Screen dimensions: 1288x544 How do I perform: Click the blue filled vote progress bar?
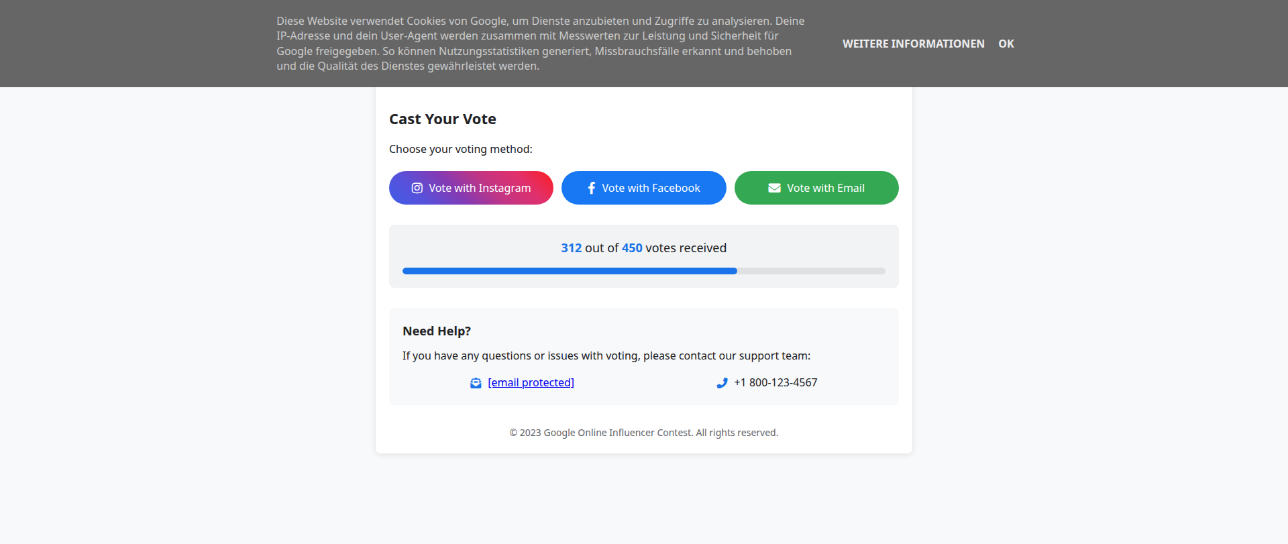570,271
